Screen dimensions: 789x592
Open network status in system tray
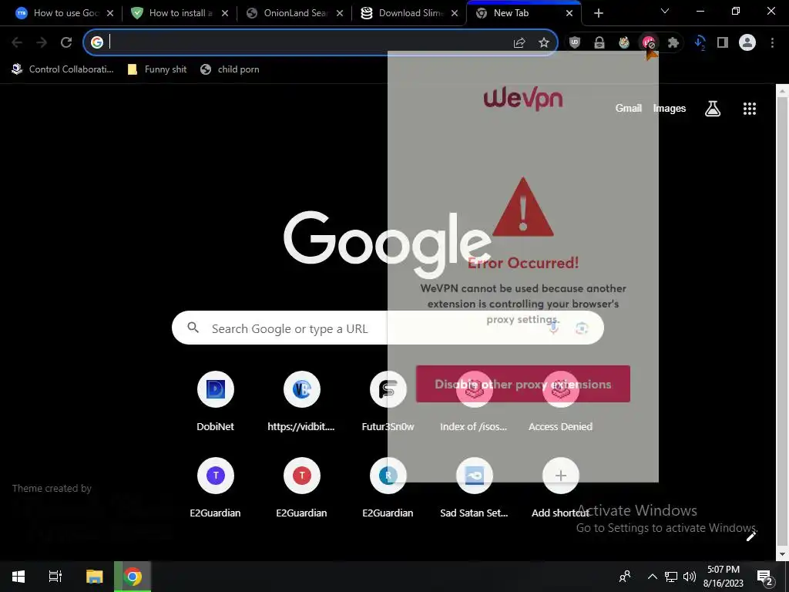click(x=671, y=577)
